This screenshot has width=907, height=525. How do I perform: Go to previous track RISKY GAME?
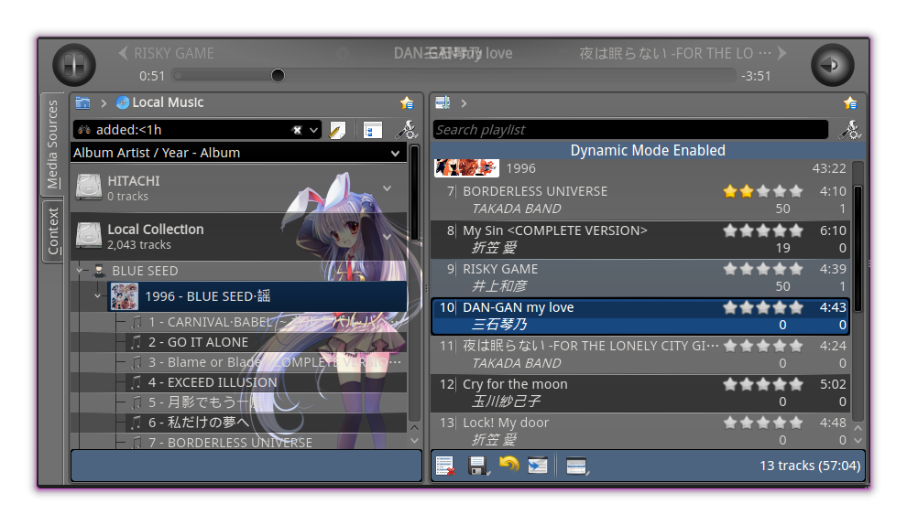[167, 53]
